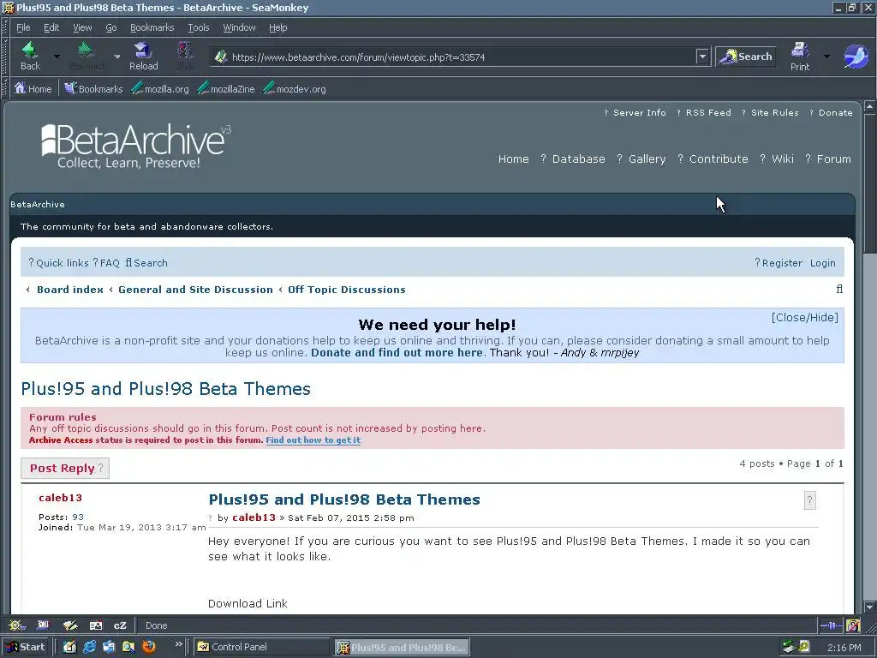
Task: Open the Window menu
Action: coord(240,27)
